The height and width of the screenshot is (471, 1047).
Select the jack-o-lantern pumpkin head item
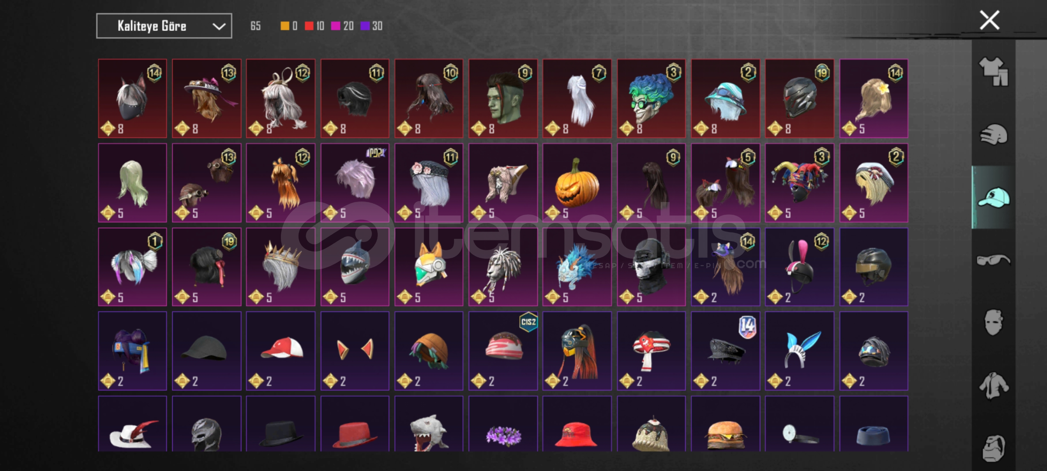click(577, 183)
